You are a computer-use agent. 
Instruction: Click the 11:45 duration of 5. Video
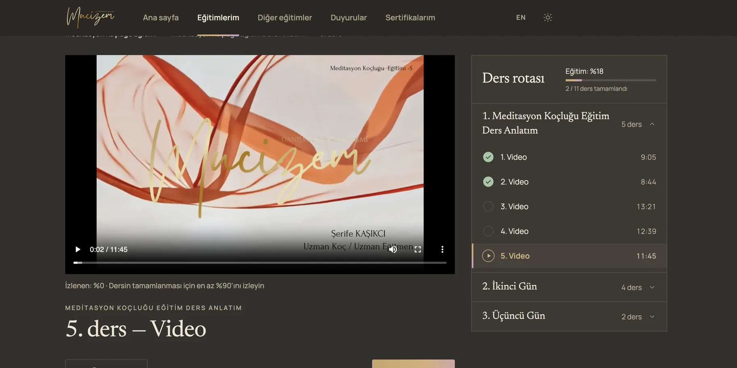pyautogui.click(x=646, y=256)
